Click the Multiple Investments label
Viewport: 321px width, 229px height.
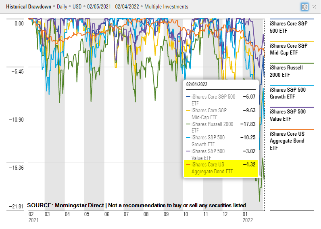click(166, 6)
